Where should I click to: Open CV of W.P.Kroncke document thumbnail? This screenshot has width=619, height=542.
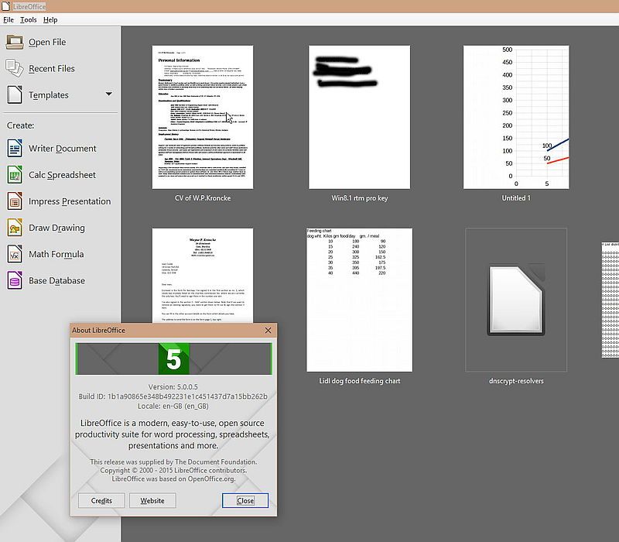click(203, 117)
